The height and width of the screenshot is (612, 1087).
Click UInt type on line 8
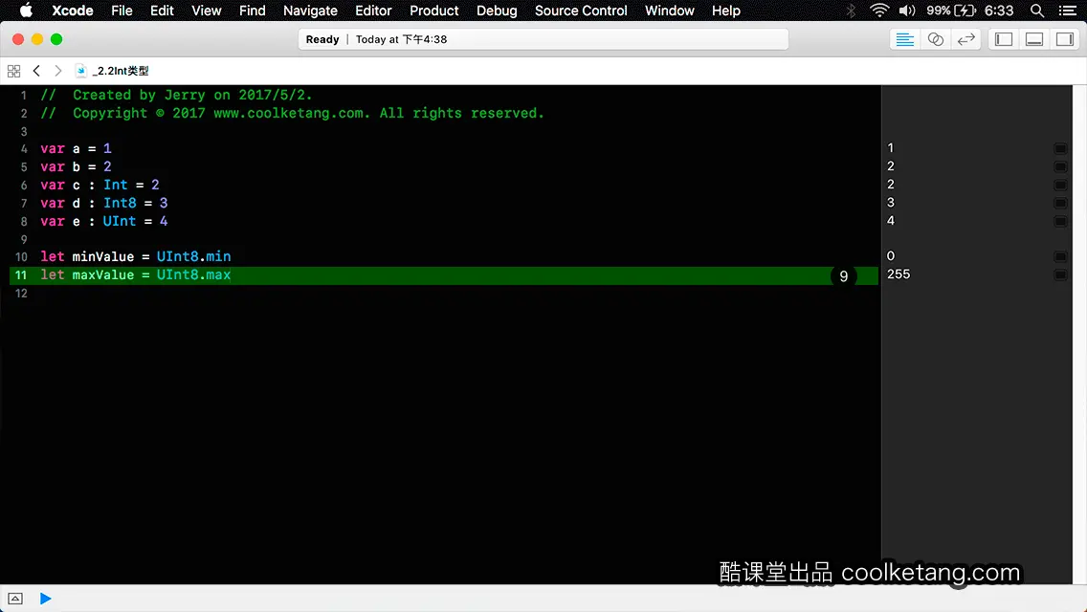pyautogui.click(x=120, y=221)
